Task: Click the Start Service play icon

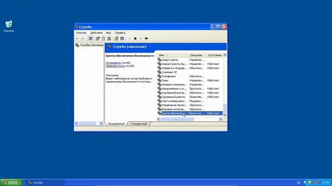Action: pyautogui.click(x=130, y=38)
